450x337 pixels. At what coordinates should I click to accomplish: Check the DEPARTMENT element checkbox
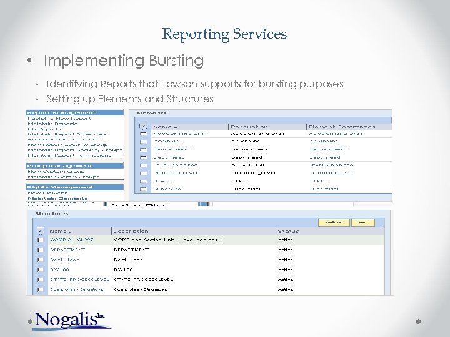143,150
